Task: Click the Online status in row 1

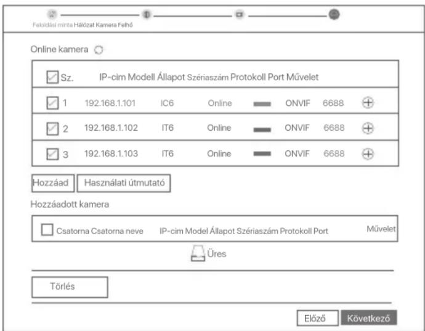Action: 220,103
